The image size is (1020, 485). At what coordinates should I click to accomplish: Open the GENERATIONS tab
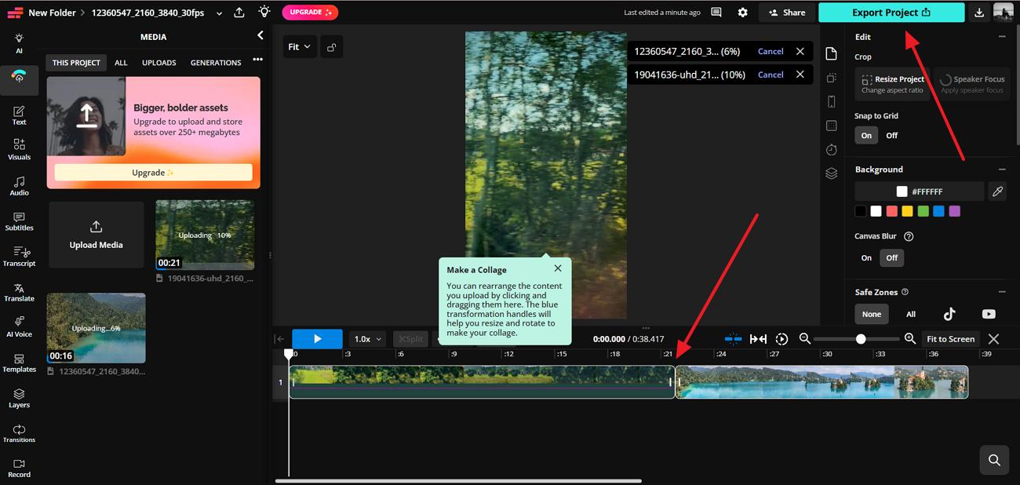tap(217, 62)
